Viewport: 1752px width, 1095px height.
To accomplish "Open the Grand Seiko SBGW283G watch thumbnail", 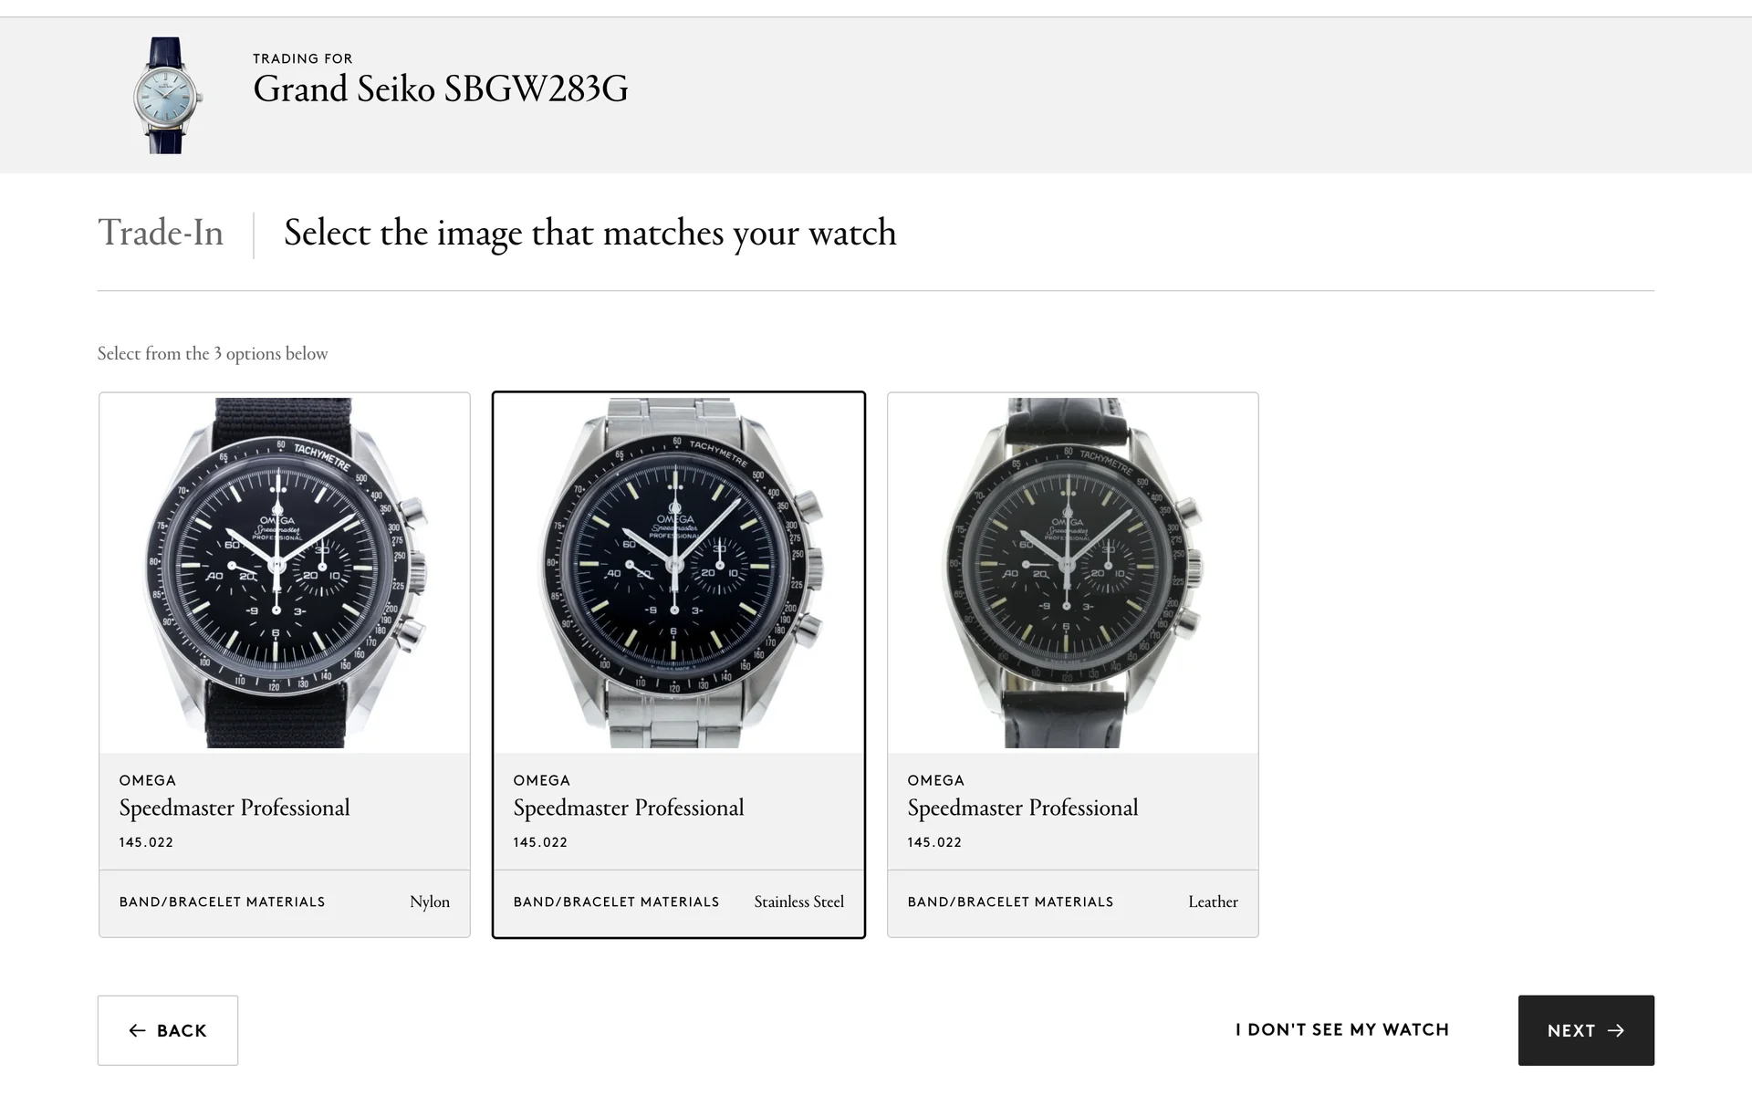I will pyautogui.click(x=167, y=95).
